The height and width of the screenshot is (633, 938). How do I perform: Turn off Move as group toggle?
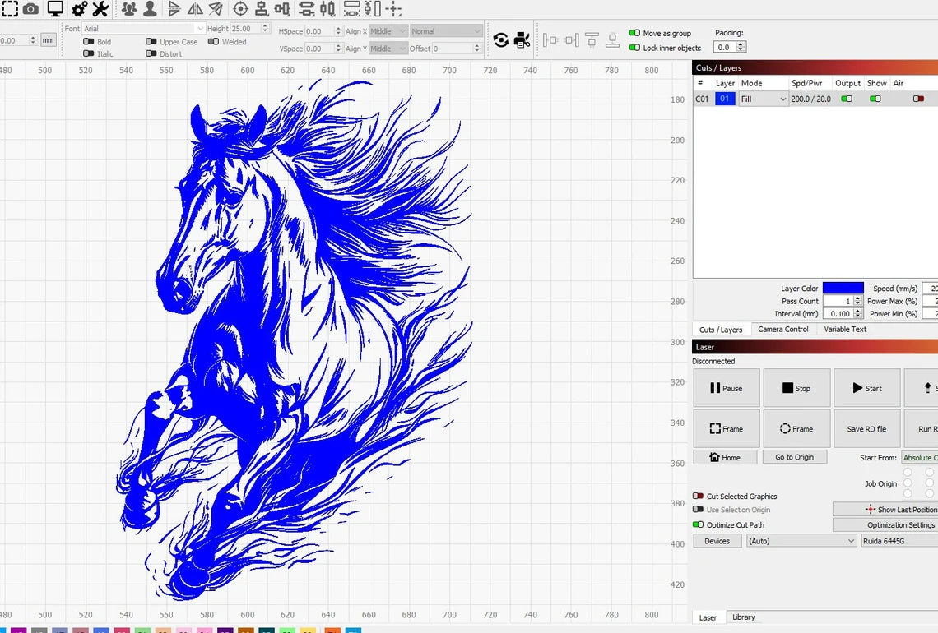coord(634,34)
